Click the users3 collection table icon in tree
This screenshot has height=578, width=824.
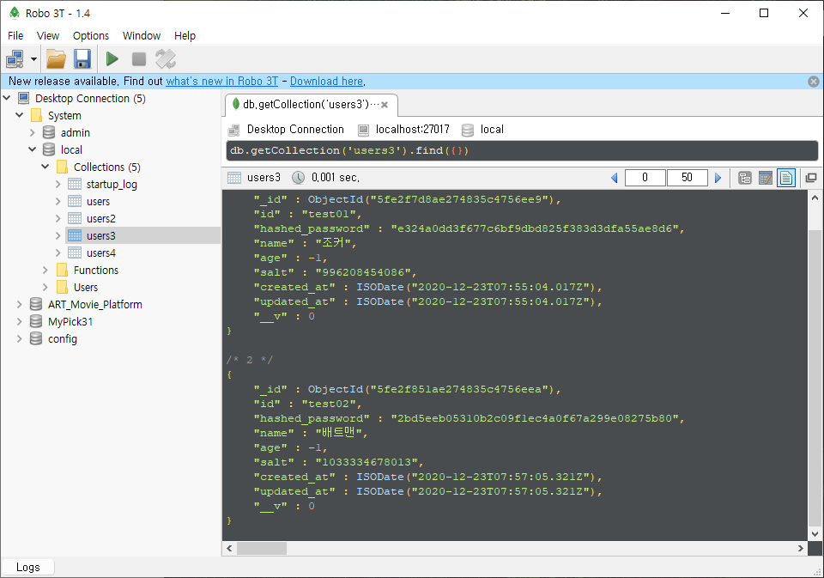(x=75, y=235)
